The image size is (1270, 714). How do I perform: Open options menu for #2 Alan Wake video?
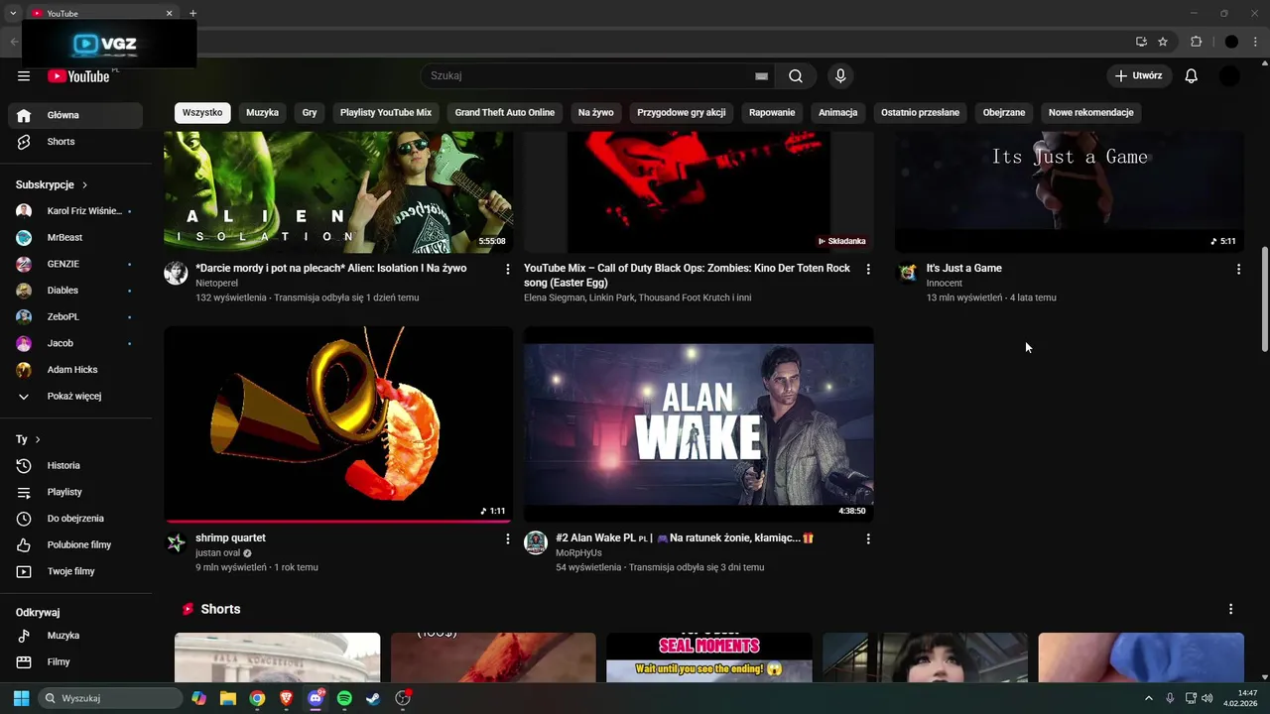868,538
